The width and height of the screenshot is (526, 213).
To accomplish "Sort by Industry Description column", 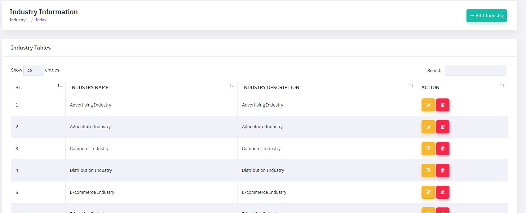I will (x=411, y=86).
